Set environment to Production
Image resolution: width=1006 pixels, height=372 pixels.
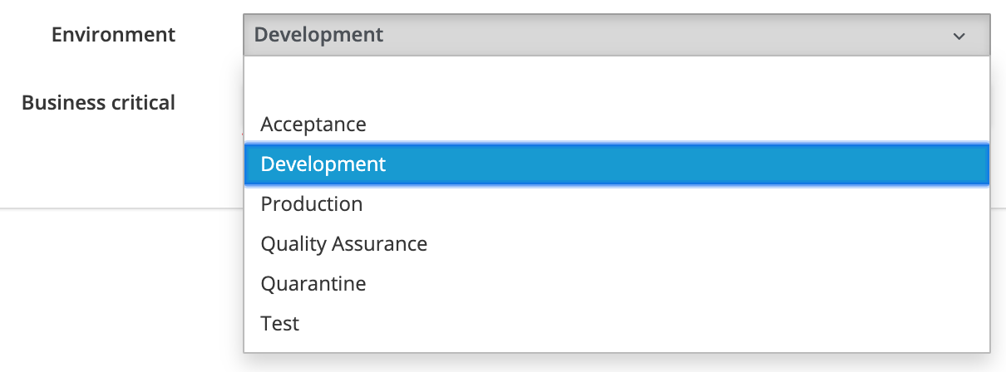click(616, 204)
